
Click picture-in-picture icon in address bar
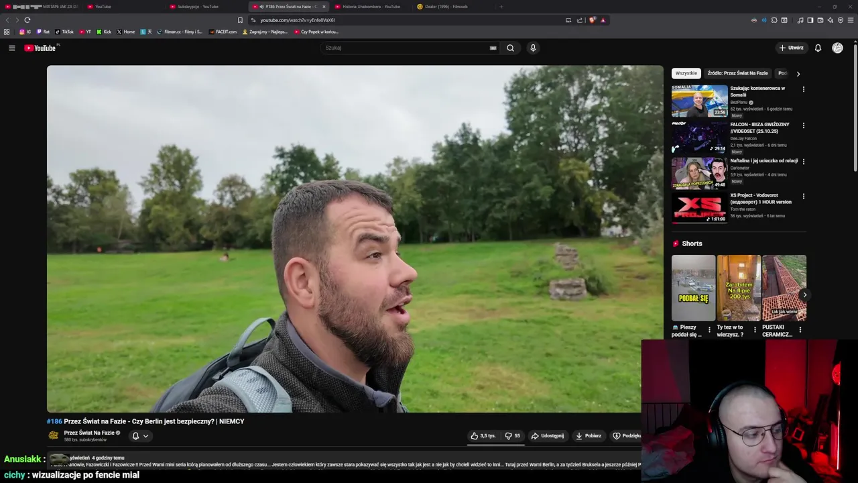pos(568,20)
